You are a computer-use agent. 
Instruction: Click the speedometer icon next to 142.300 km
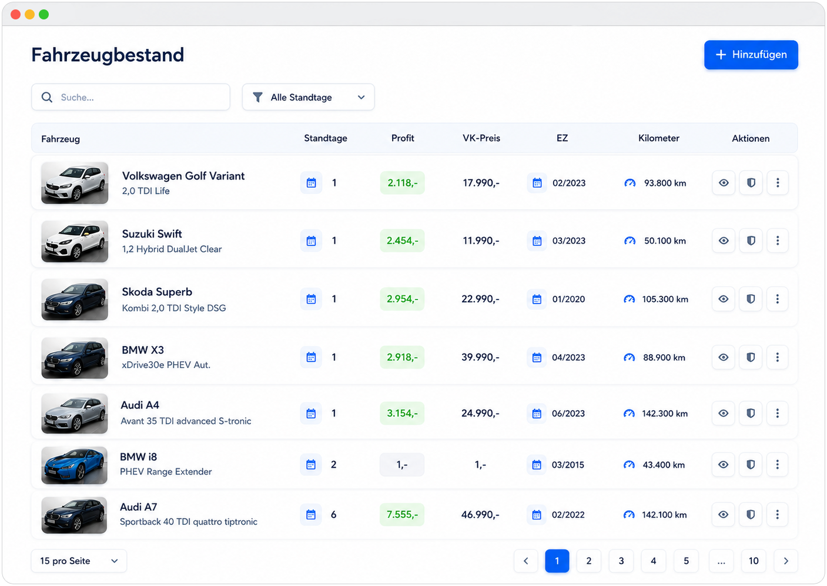[630, 413]
